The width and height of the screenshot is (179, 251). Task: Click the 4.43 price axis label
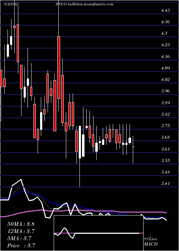tap(165, 10)
